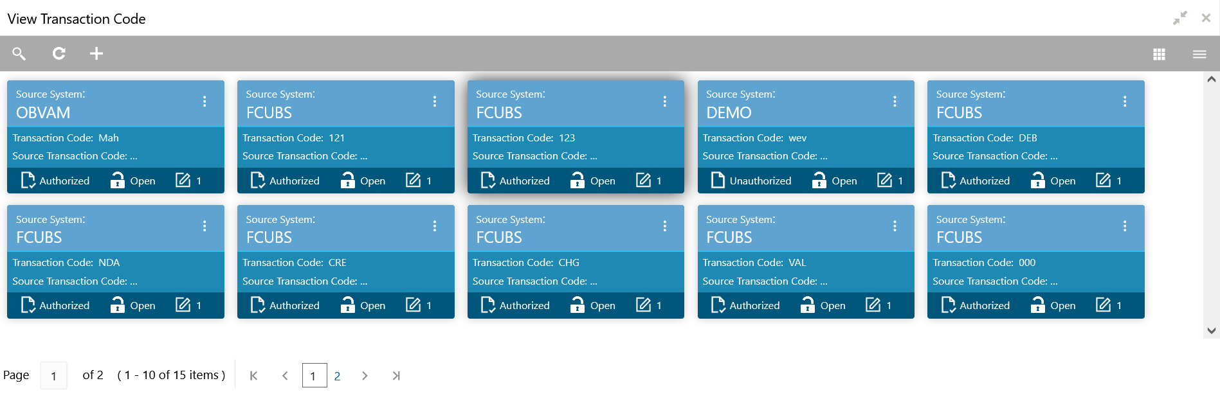Click scrollbar up arrow

pyautogui.click(x=1212, y=80)
